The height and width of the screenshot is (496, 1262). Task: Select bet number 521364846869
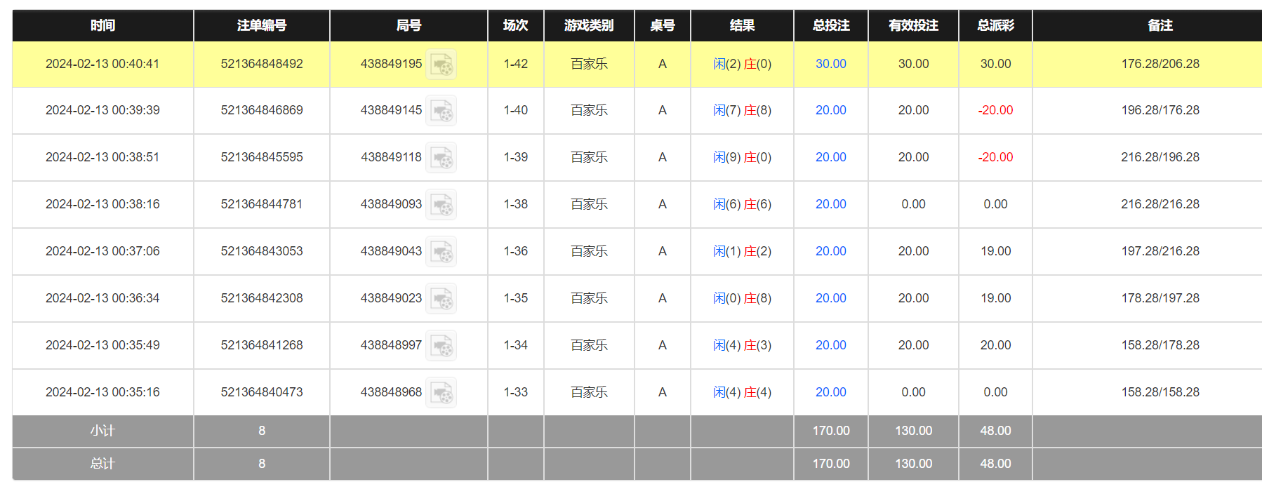point(262,110)
